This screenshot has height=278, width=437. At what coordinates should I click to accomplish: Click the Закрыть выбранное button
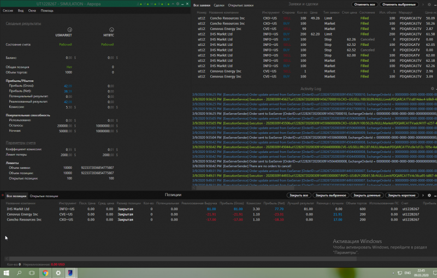click(x=330, y=196)
